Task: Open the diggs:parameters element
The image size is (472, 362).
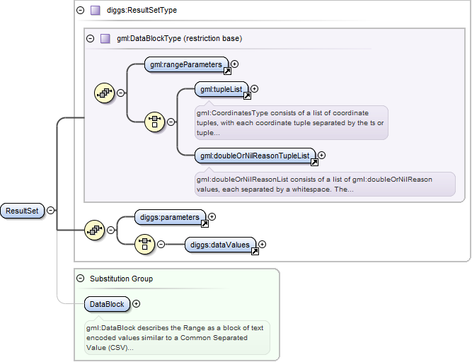Action: click(171, 217)
